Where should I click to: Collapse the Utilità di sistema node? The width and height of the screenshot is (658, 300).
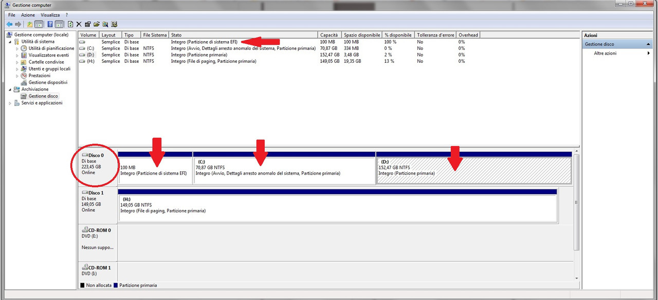pos(10,42)
